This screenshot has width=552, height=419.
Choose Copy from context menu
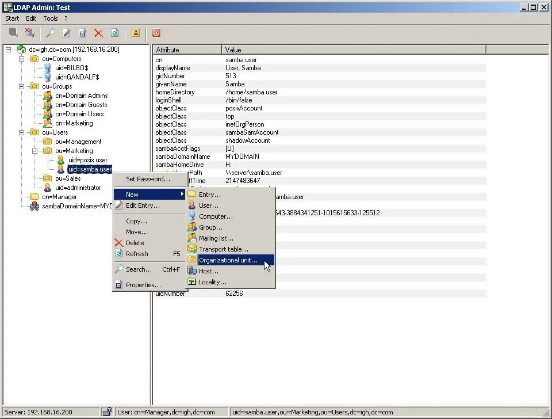149,221
